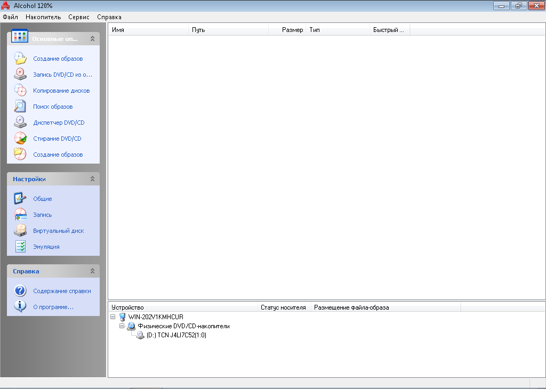546x389 pixels.
Task: Sort by Размер column header
Action: click(287, 30)
